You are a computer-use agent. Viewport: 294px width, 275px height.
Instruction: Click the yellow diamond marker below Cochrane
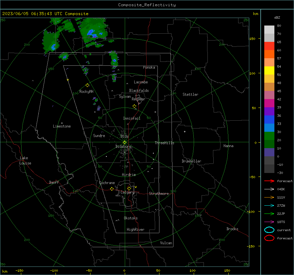point(112,189)
